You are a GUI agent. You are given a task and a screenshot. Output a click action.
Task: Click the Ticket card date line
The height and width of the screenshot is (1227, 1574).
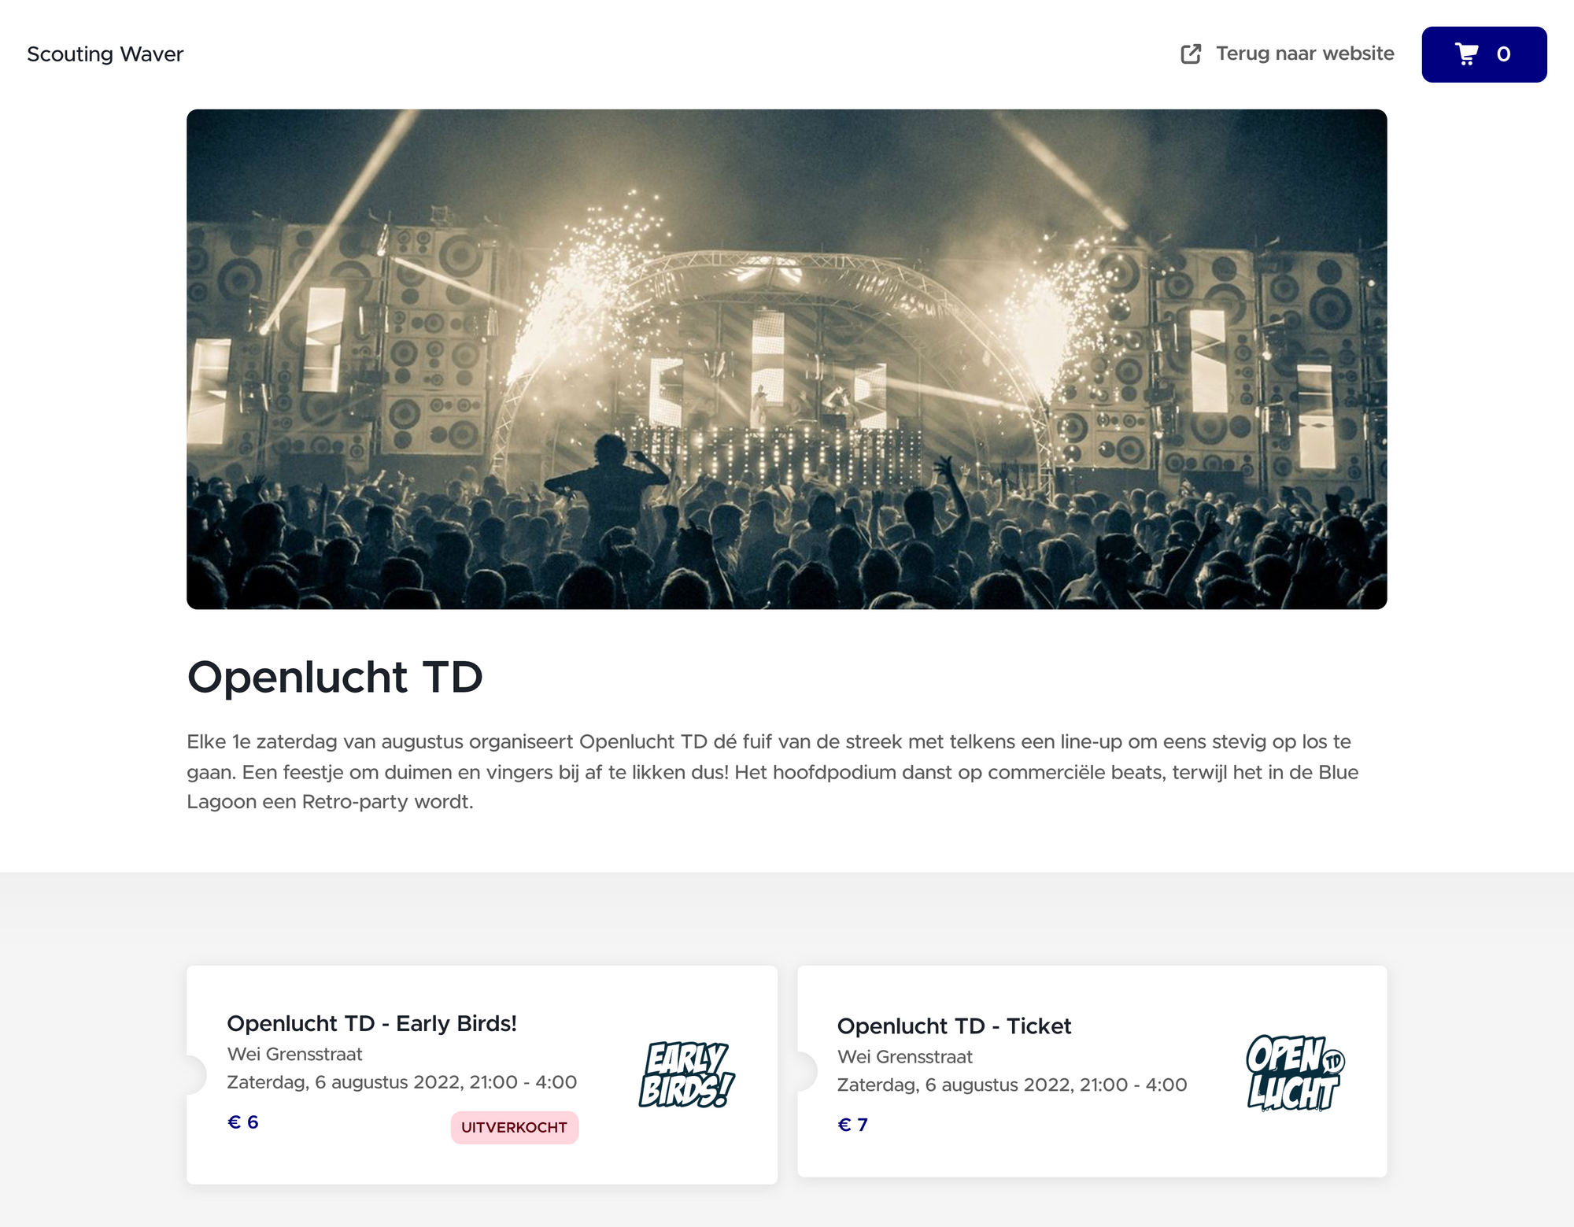tap(1012, 1085)
